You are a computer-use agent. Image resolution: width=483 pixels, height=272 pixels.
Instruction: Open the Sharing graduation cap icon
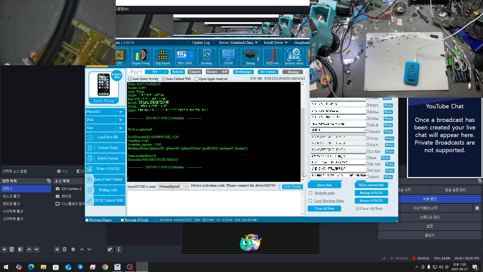coord(250,57)
